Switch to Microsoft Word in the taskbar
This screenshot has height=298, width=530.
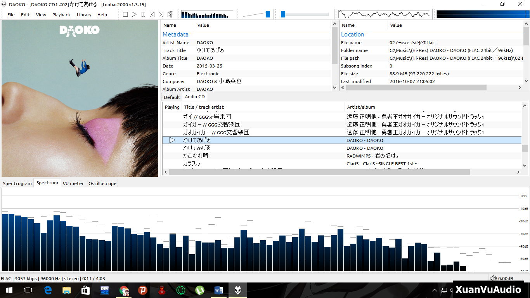[x=218, y=290]
